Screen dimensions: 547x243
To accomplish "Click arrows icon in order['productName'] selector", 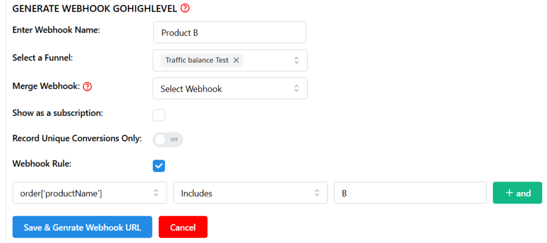I will coord(156,192).
